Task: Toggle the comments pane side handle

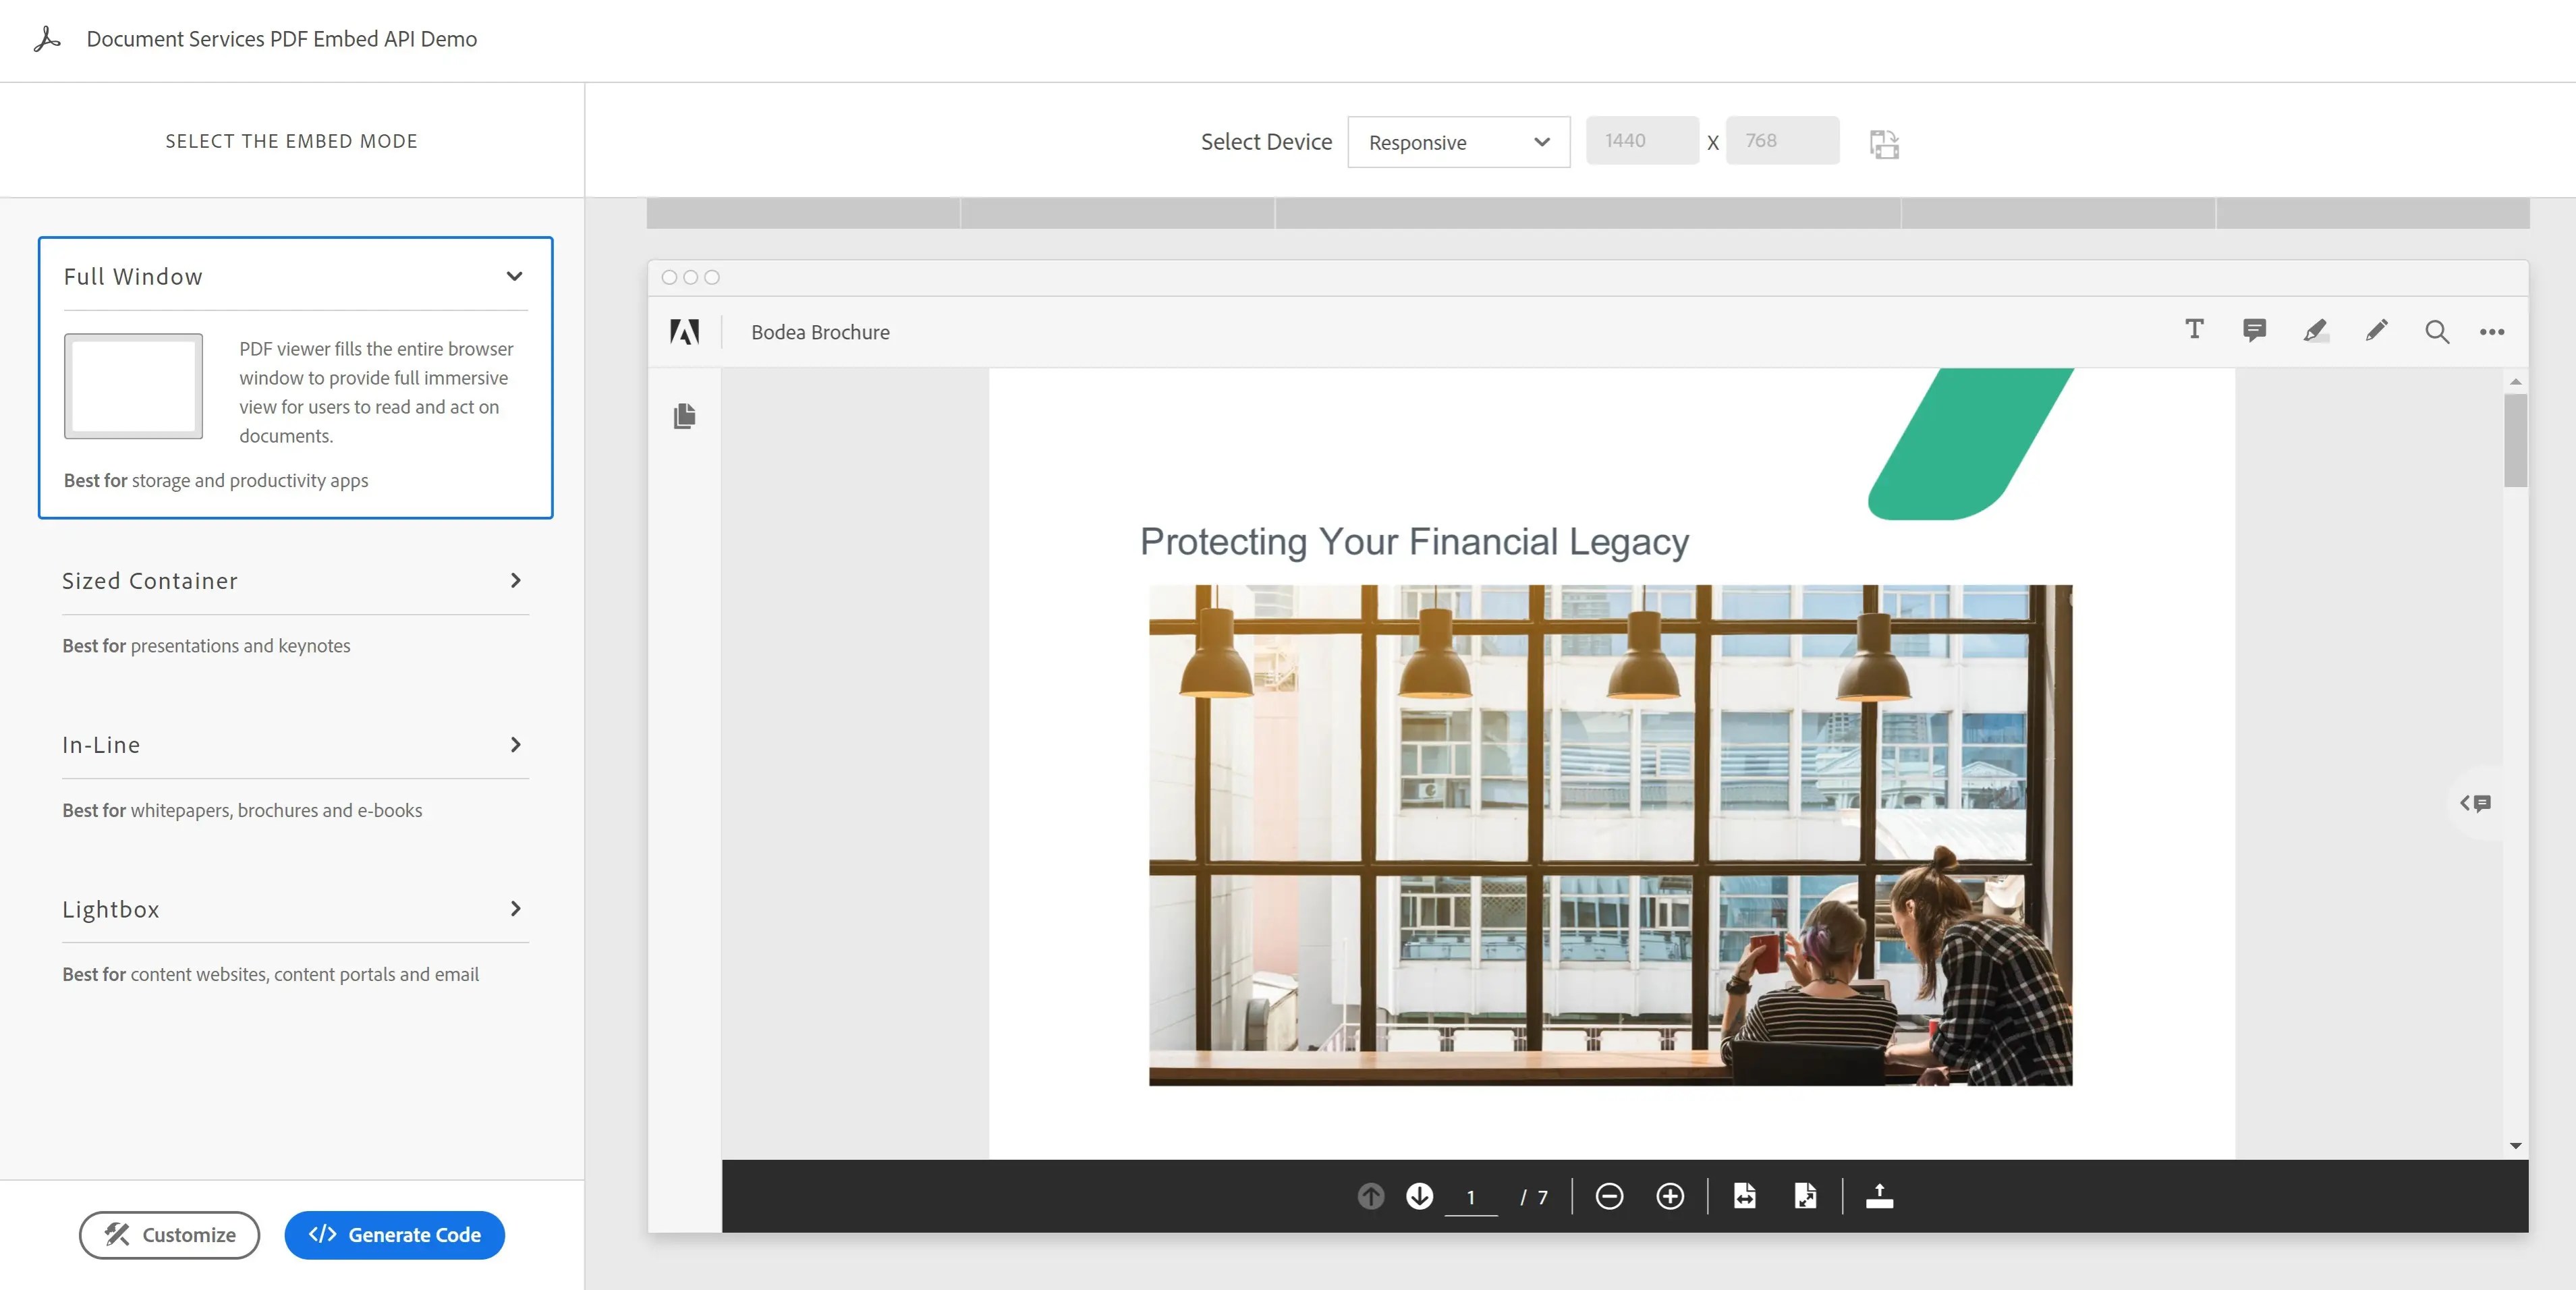Action: tap(2476, 803)
